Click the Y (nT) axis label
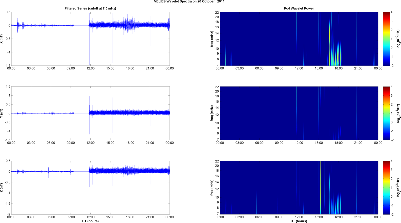Viewport: 401px width, 223px height. (x=2, y=113)
